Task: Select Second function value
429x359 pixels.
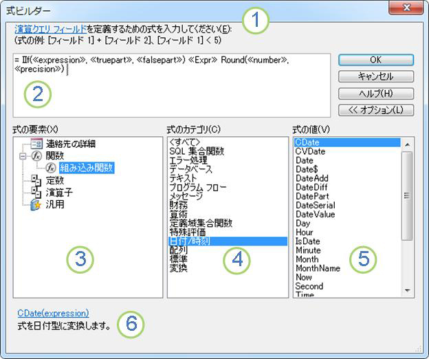Action: 347,286
